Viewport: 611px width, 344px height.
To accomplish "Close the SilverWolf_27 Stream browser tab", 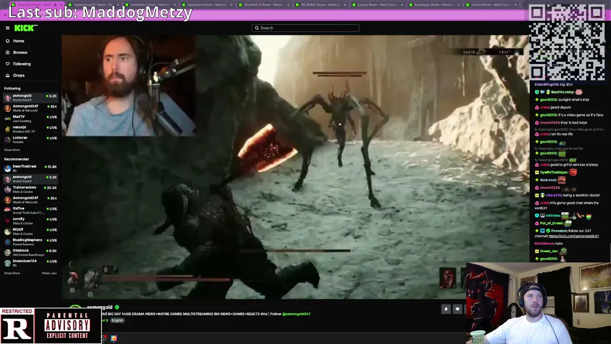I will click(x=288, y=5).
